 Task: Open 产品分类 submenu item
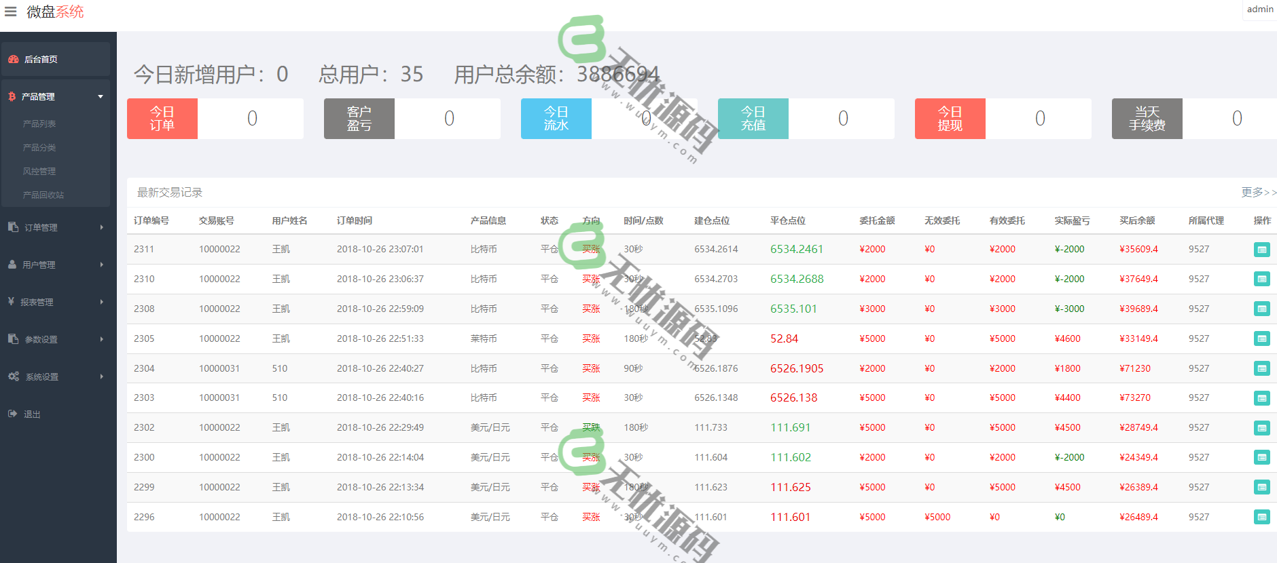(x=39, y=148)
